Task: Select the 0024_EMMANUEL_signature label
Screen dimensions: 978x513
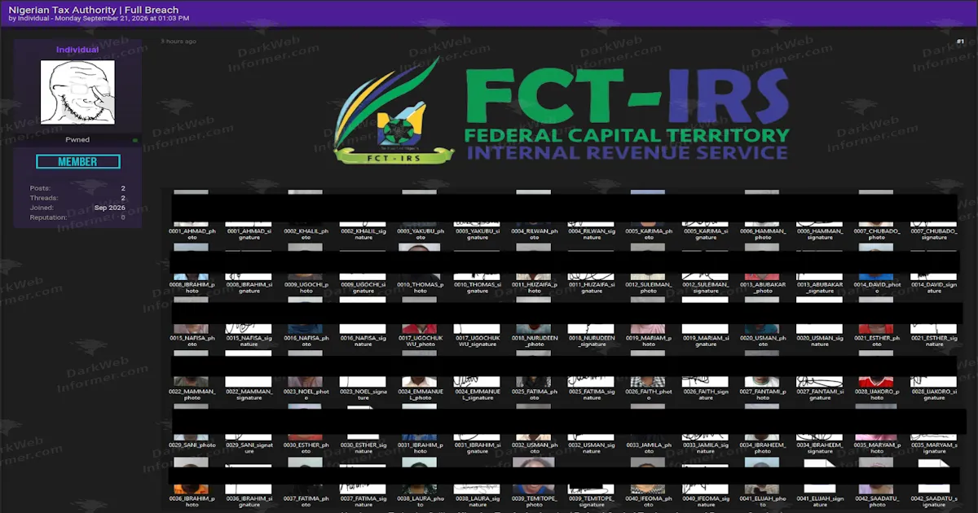Action: click(x=478, y=394)
